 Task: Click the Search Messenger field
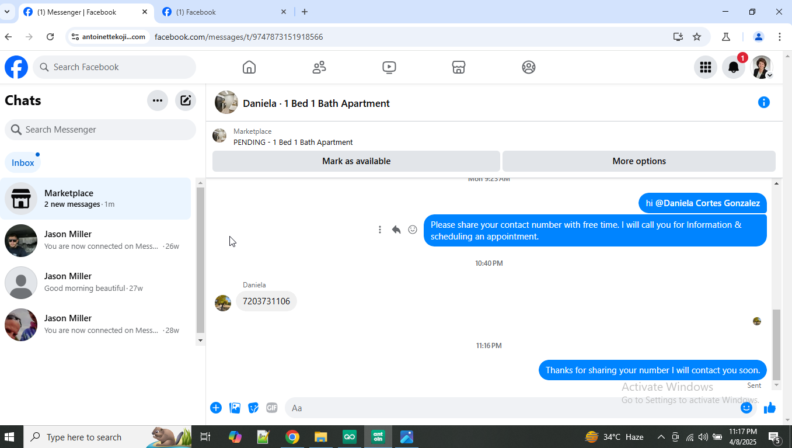[x=100, y=130]
